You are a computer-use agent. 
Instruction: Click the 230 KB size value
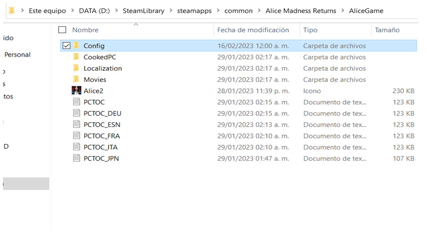point(403,91)
